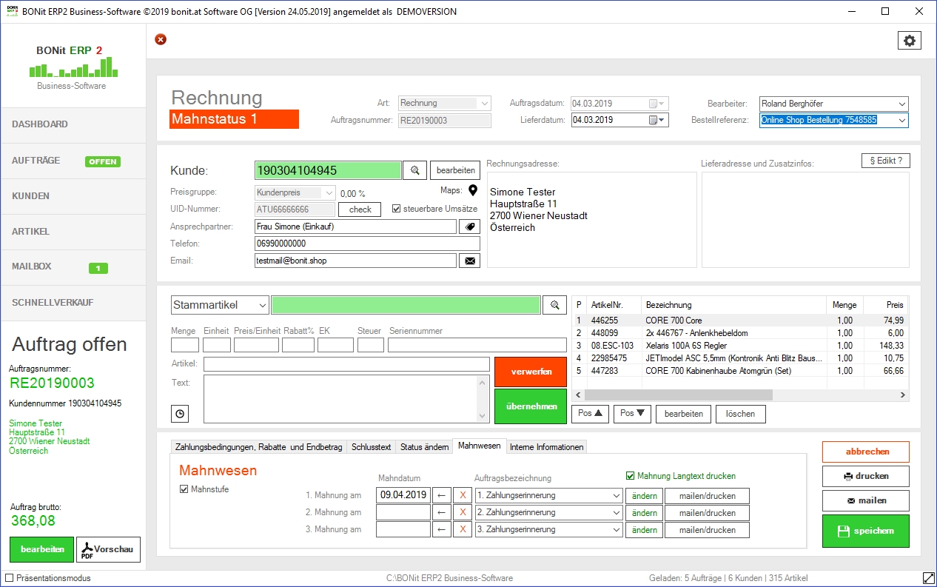Select the CORE 700 Core table row
937x587 pixels.
point(740,321)
